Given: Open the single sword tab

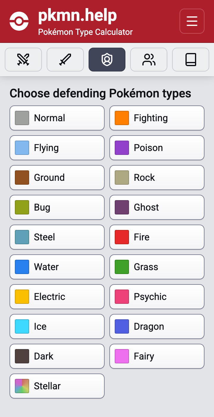Looking at the screenshot, I should point(65,60).
